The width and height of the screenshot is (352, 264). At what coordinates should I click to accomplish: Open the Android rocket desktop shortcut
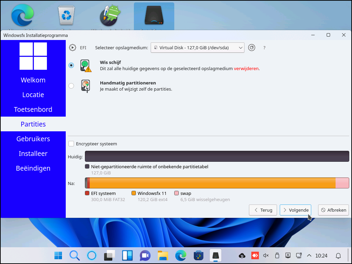coord(110,15)
